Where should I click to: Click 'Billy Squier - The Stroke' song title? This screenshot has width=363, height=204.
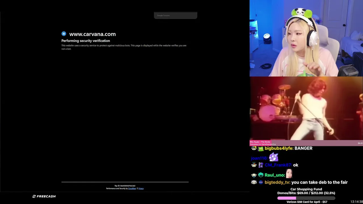pyautogui.click(x=260, y=142)
